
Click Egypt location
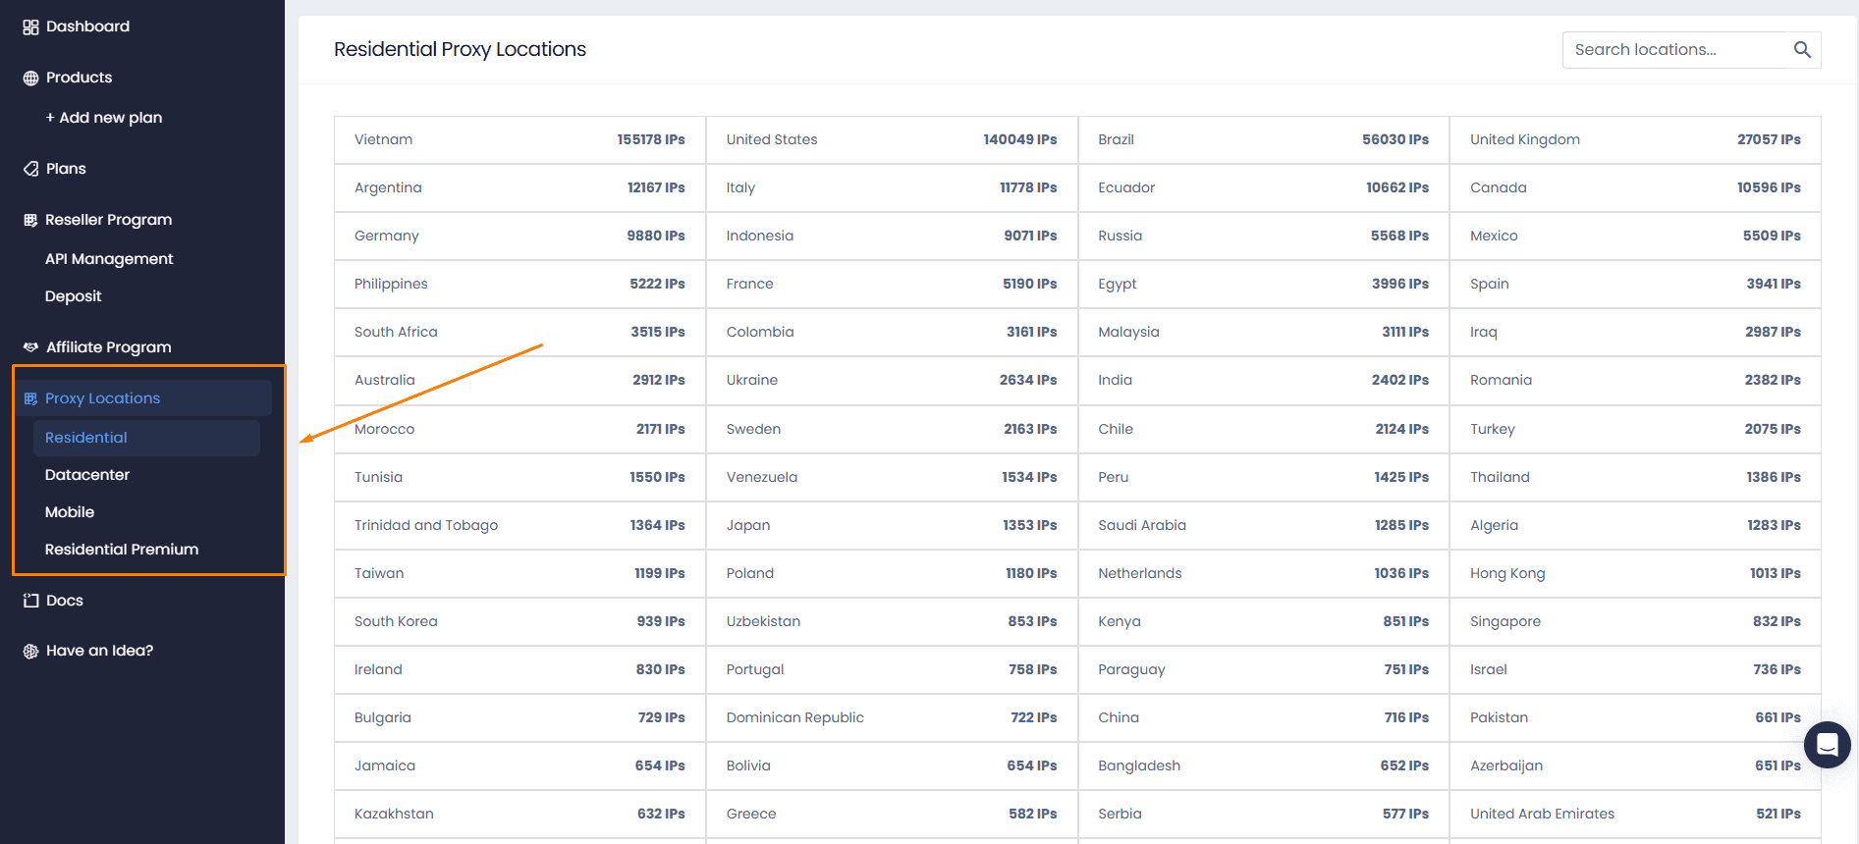(x=1263, y=284)
